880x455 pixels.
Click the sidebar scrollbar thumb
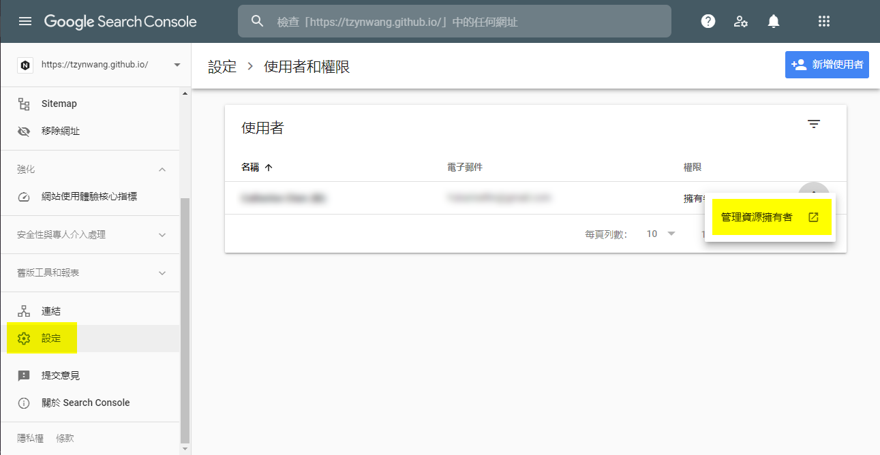click(x=185, y=320)
